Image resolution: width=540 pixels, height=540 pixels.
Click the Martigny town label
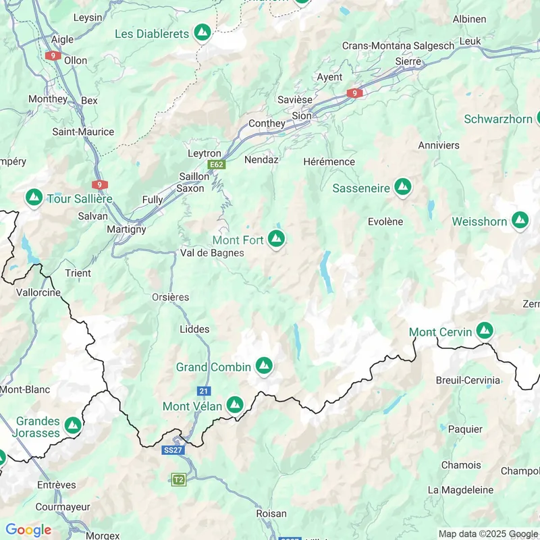coord(126,230)
